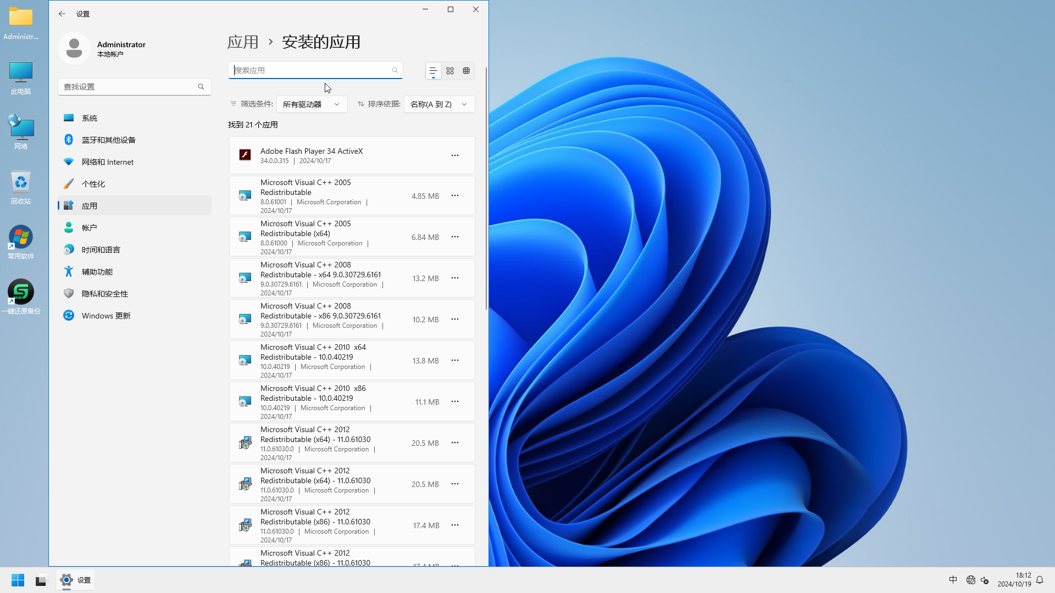The height and width of the screenshot is (593, 1055).
Task: Open 蓝牙和其他设备 settings
Action: pyautogui.click(x=135, y=140)
